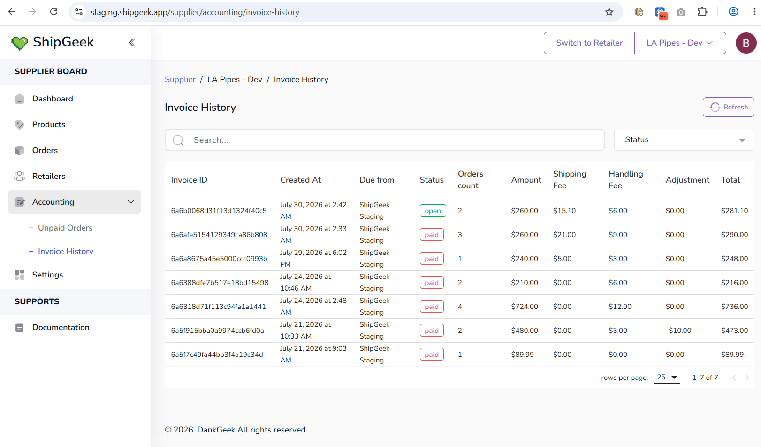This screenshot has height=447, width=761.
Task: Open the user avatar B menu
Action: (746, 43)
